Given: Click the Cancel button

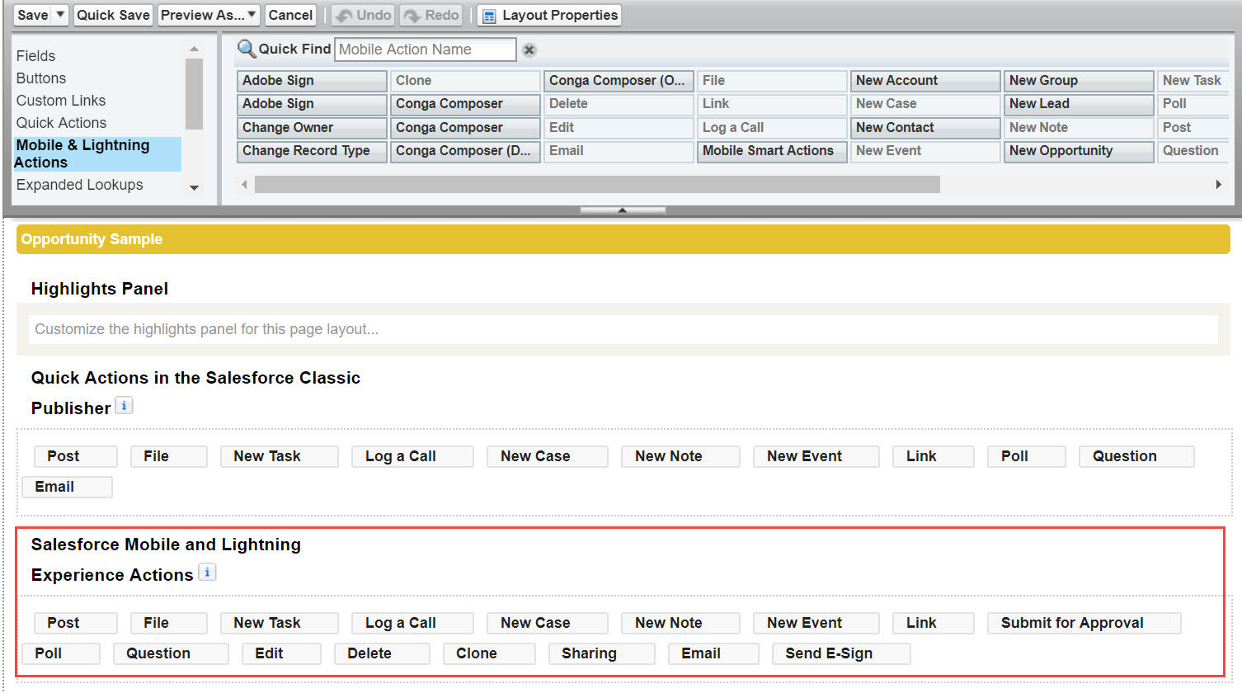Looking at the screenshot, I should coord(290,15).
